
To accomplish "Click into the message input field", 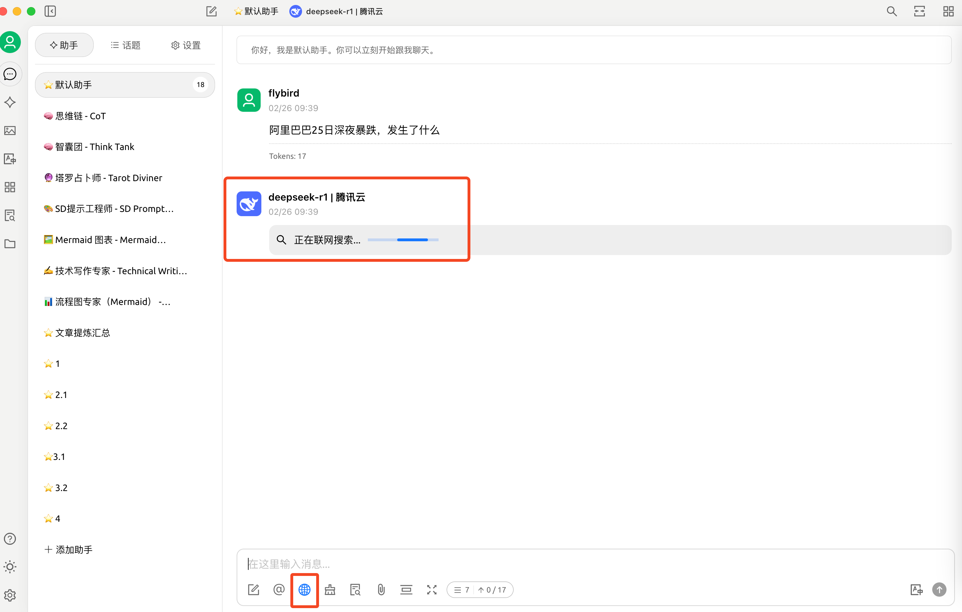I will [559, 564].
